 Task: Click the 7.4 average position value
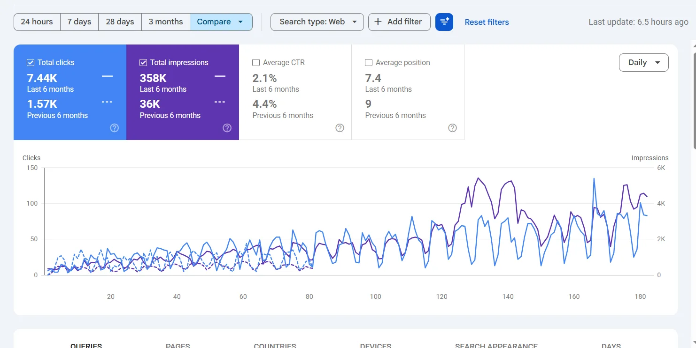[373, 78]
